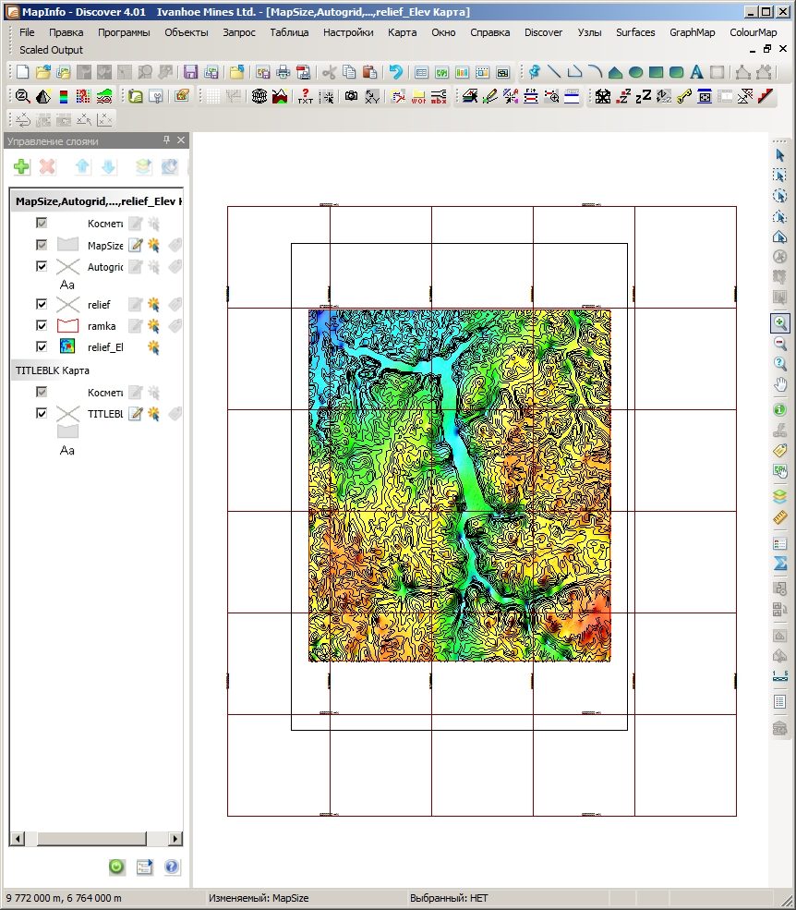Click the Print icon in toolbar

pos(283,72)
